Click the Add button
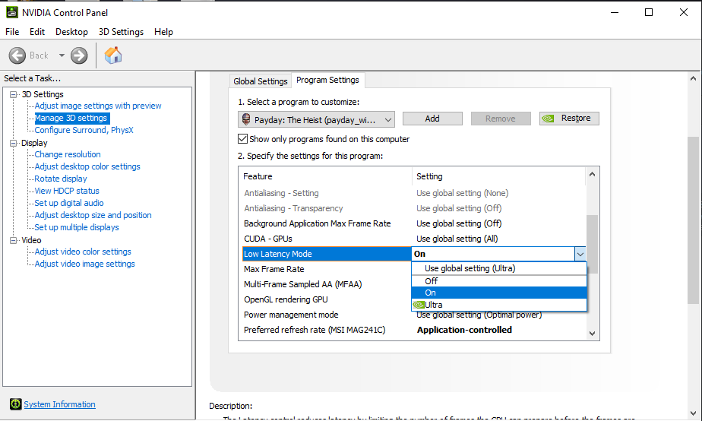The image size is (702, 421). click(x=432, y=119)
